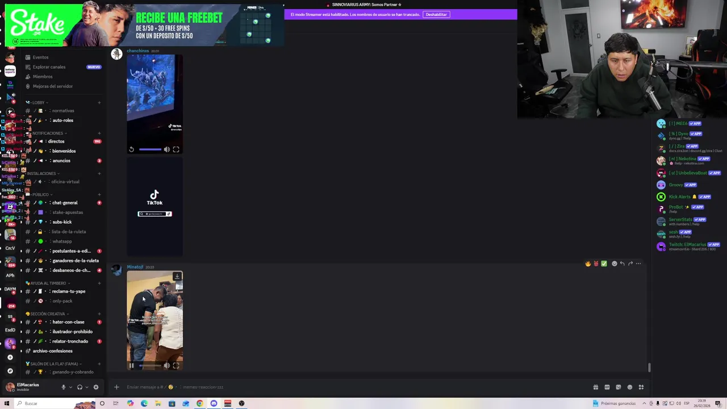Open the Windows Start menu
Viewport: 727px width, 409px height.
7,403
